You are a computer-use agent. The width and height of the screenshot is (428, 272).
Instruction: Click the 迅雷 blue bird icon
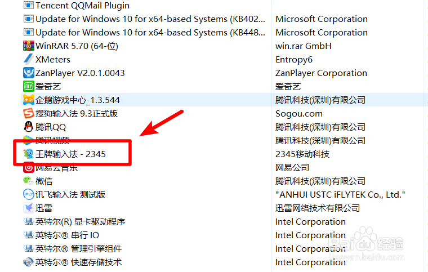29,208
